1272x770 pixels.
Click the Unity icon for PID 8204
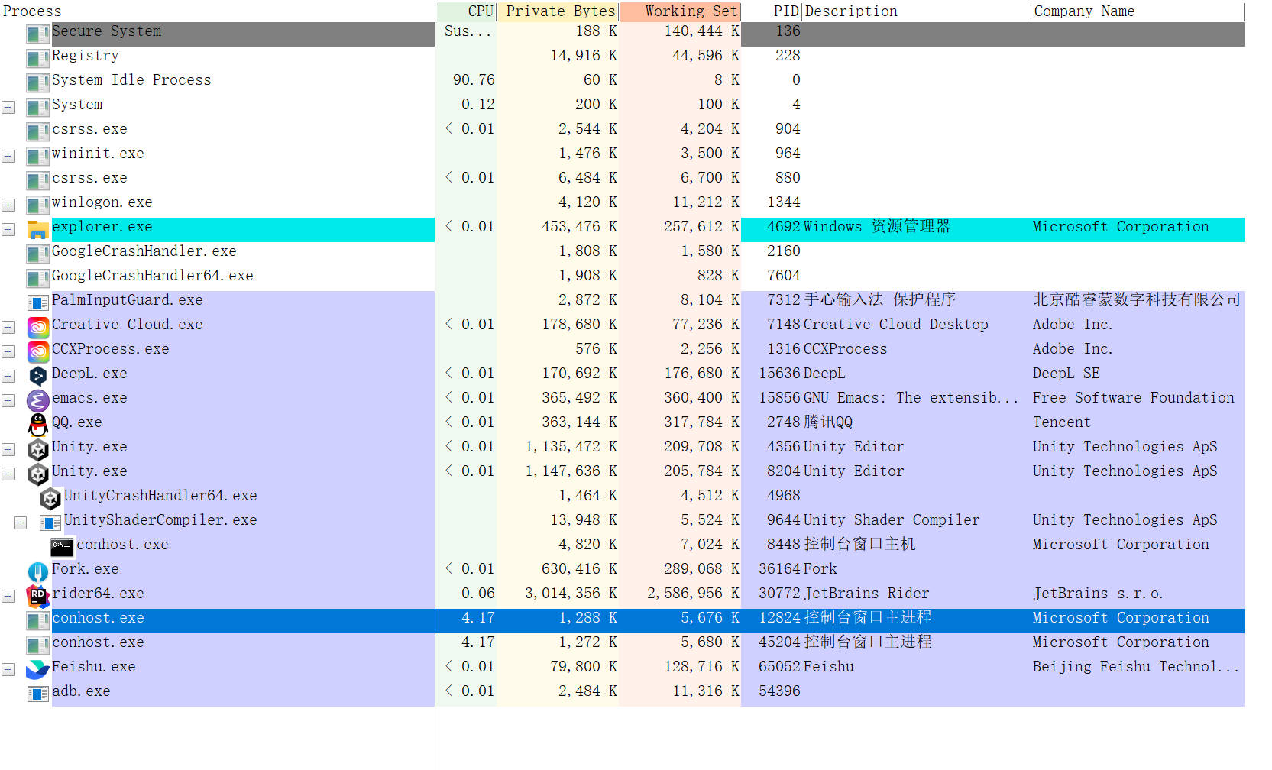(x=37, y=473)
